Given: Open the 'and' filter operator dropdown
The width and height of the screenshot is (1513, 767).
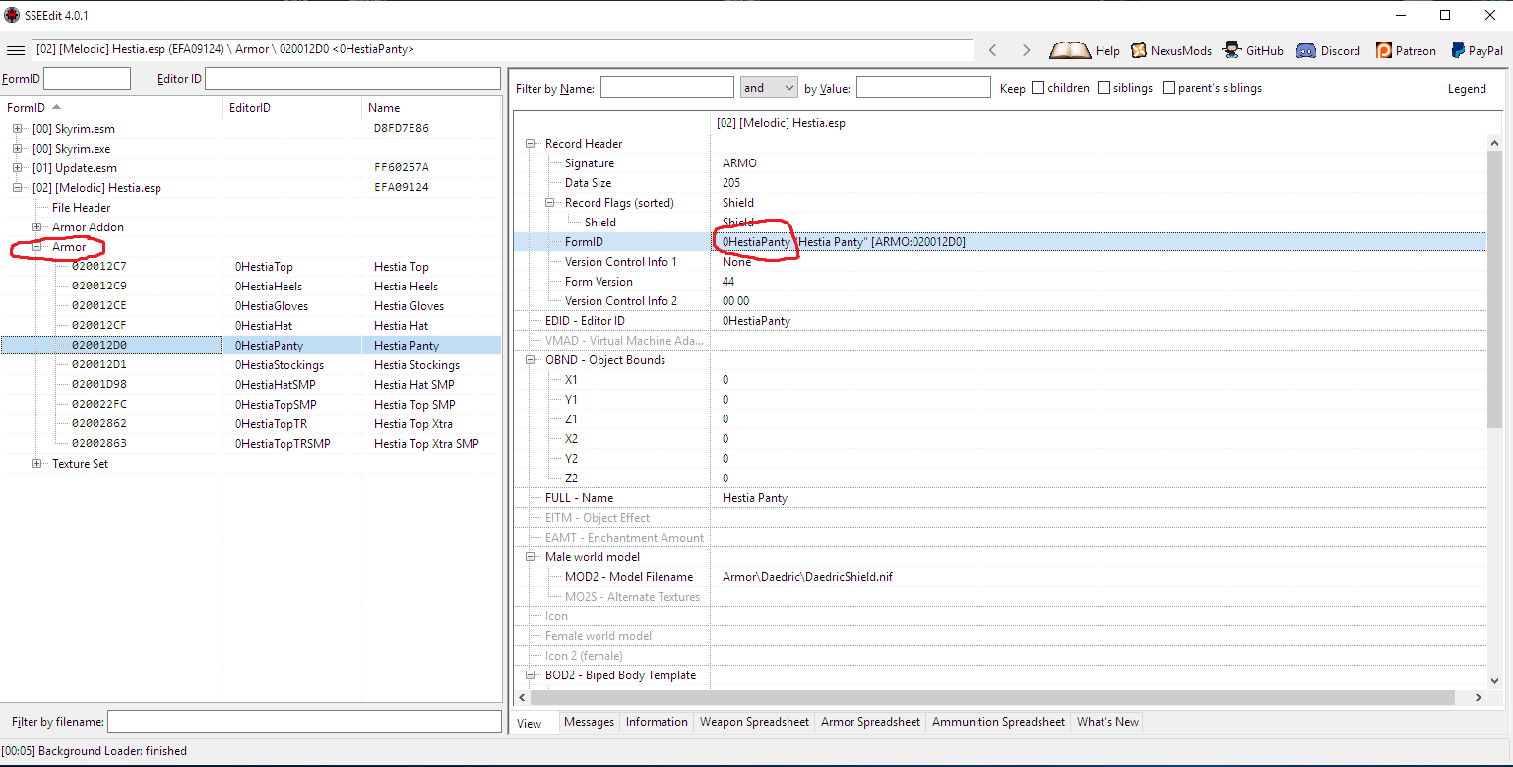Looking at the screenshot, I should 768,88.
